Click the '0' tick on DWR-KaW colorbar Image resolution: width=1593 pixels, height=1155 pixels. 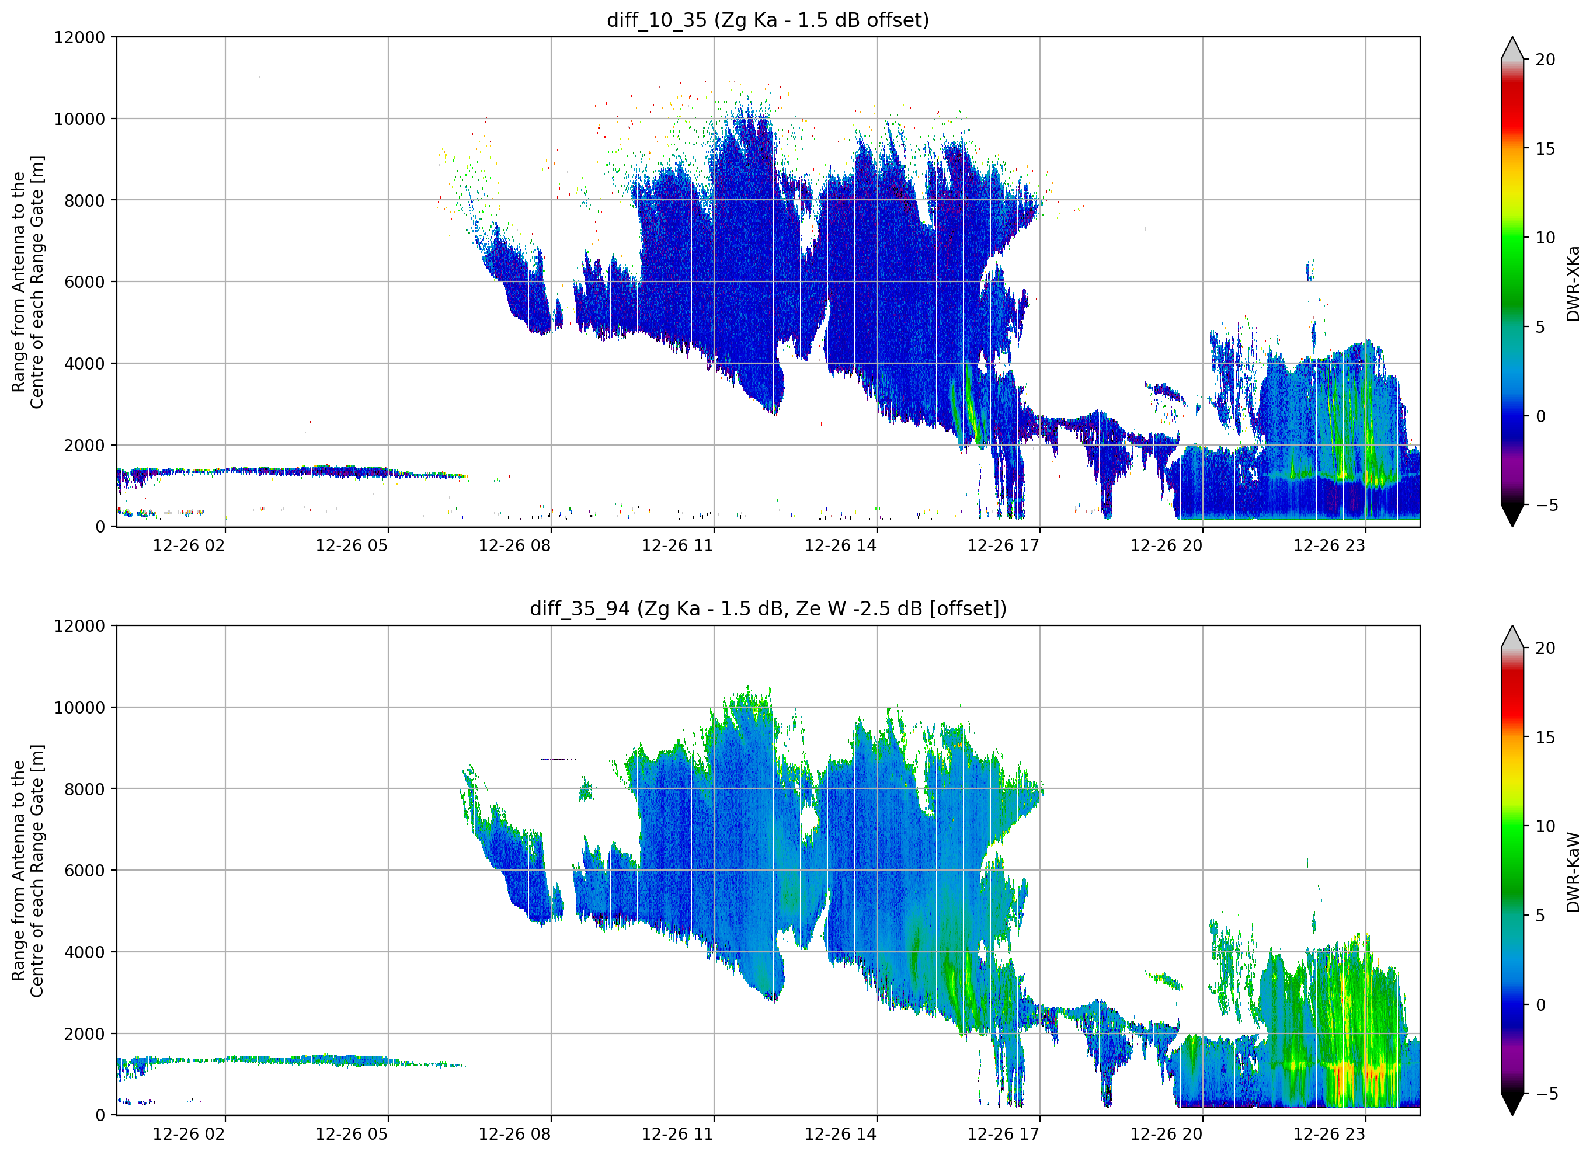pyautogui.click(x=1540, y=1005)
